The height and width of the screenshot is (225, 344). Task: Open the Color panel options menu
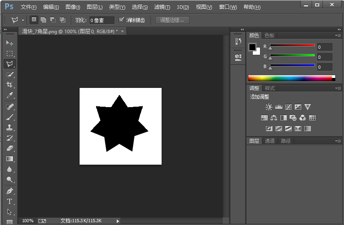tap(338, 35)
